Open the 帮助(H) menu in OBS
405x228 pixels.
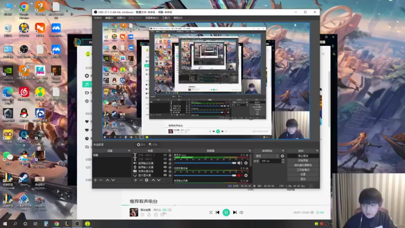[x=178, y=18]
